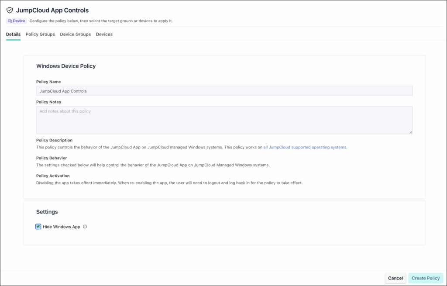Click the Policy Behavior label
This screenshot has width=447, height=286.
coord(52,158)
